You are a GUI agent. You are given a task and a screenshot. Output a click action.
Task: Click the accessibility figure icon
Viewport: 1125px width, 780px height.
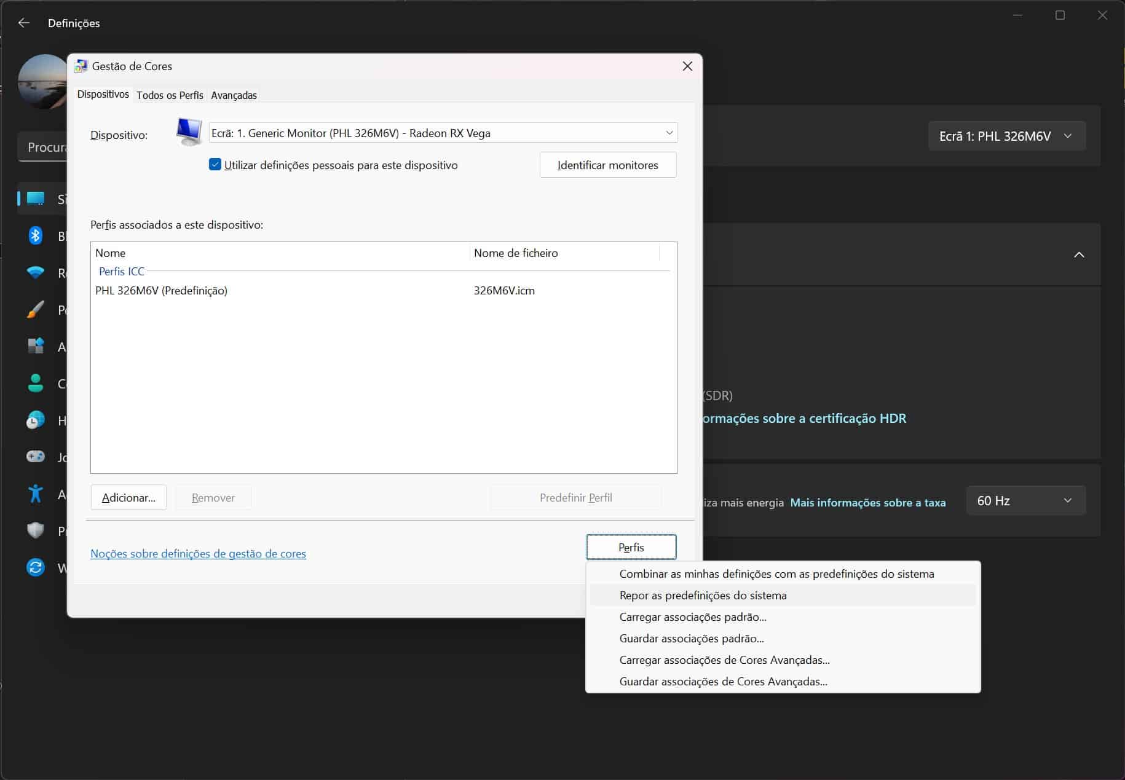click(x=36, y=494)
